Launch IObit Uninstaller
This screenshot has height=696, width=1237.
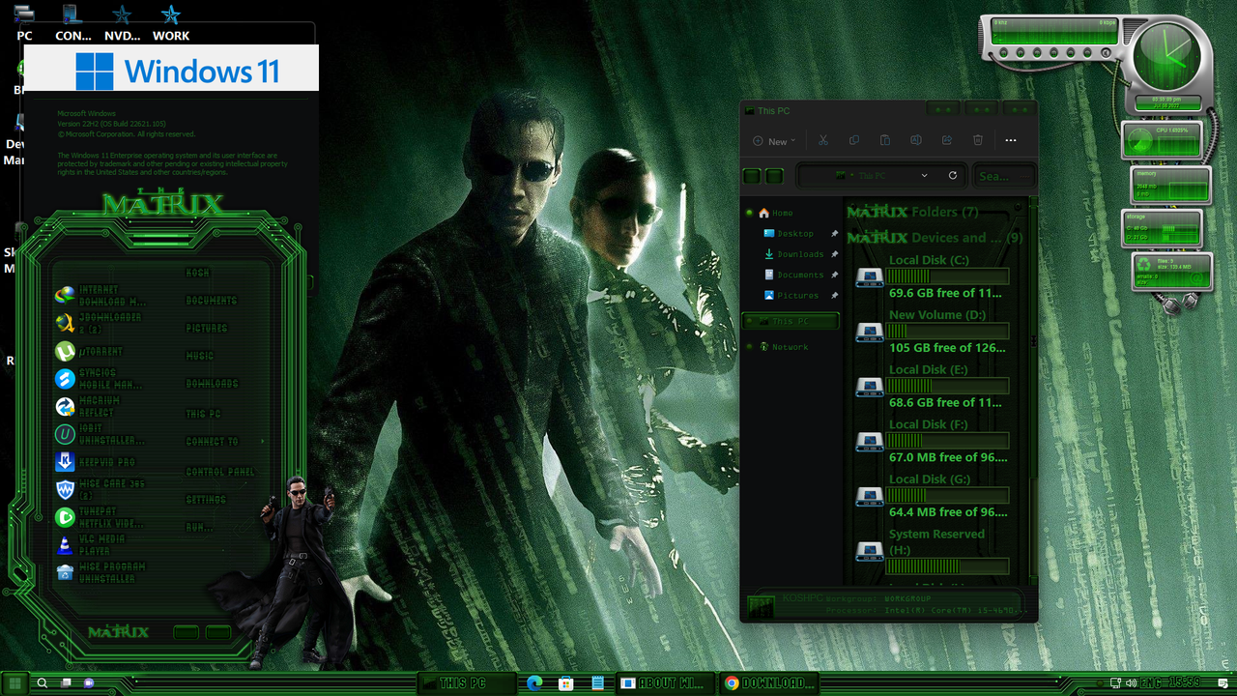pos(100,434)
